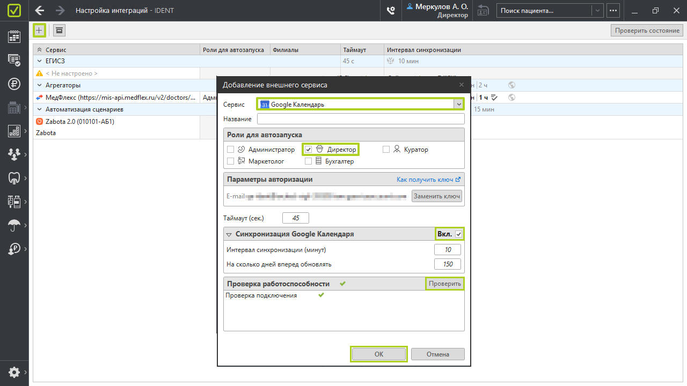
Task: Click the МедФлекс arrows icon
Action: [40, 97]
